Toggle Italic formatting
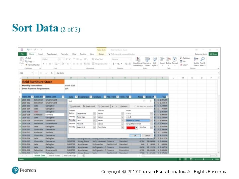239x179 pixels. 47,64
